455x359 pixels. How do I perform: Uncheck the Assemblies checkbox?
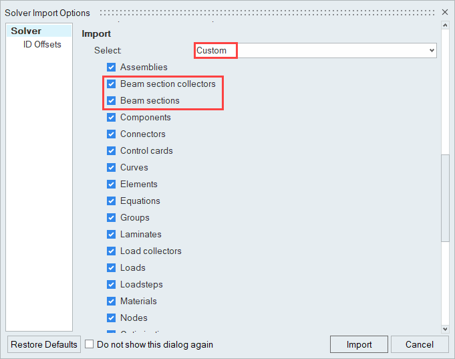point(112,68)
